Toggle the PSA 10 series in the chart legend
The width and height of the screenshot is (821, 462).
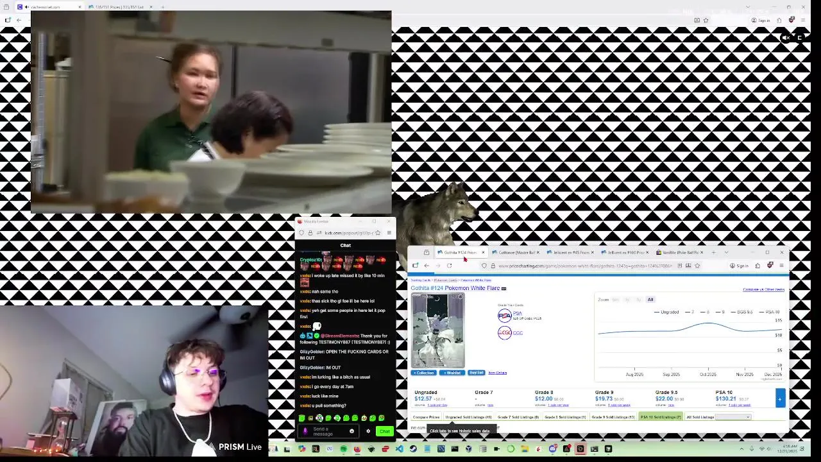pos(768,312)
